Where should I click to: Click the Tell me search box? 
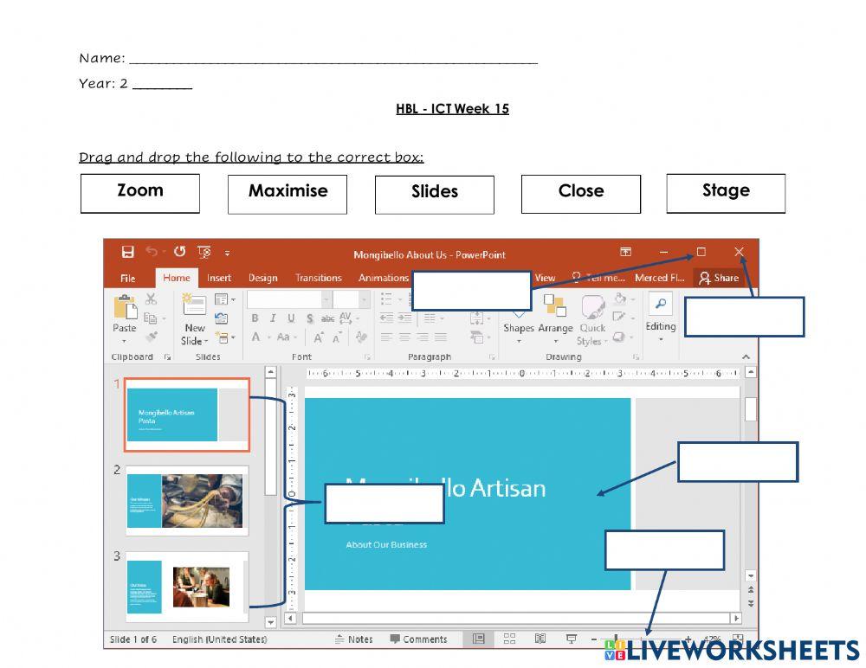pos(598,278)
